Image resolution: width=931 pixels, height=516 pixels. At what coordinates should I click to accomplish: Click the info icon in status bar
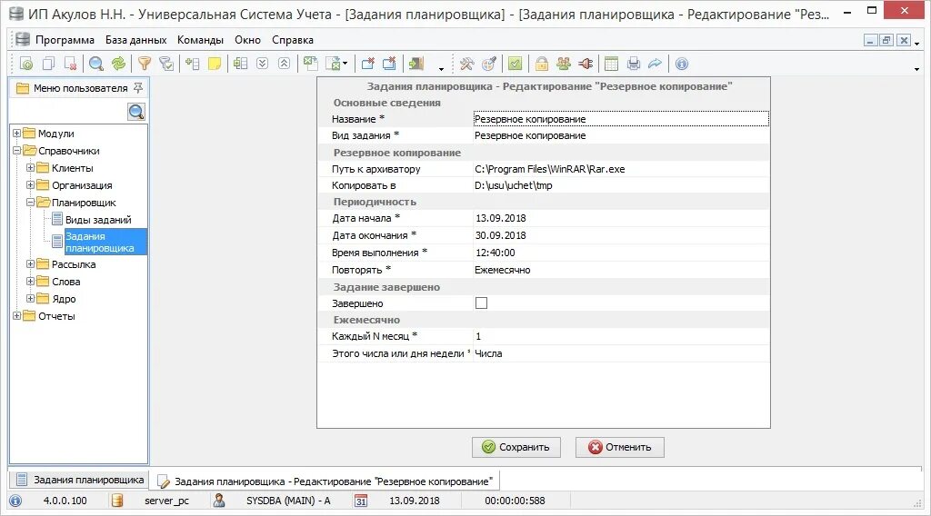[x=15, y=501]
